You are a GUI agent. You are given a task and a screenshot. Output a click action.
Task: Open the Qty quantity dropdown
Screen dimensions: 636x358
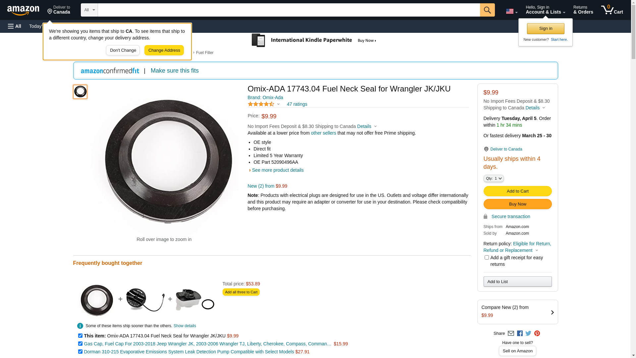coord(494,178)
